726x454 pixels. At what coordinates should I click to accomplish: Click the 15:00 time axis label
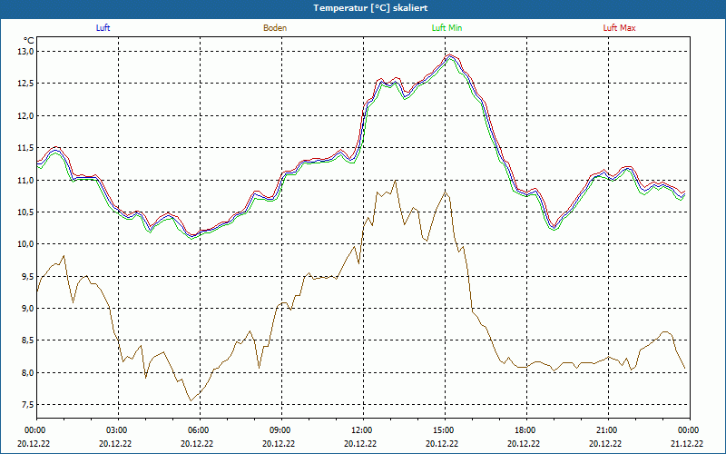coord(442,430)
